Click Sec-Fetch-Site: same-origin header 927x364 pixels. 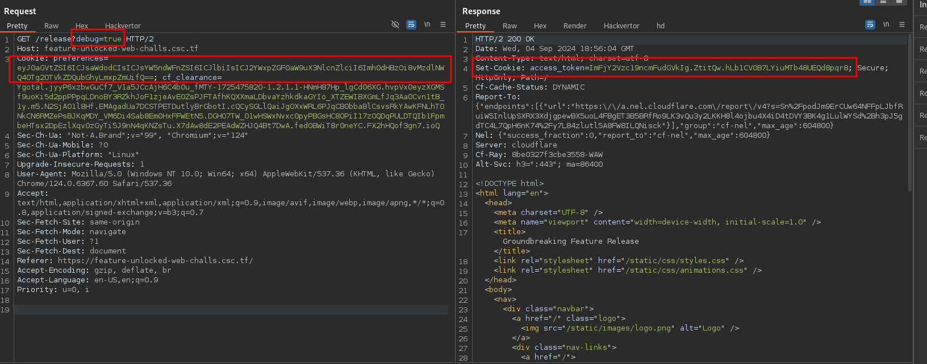[x=78, y=222]
